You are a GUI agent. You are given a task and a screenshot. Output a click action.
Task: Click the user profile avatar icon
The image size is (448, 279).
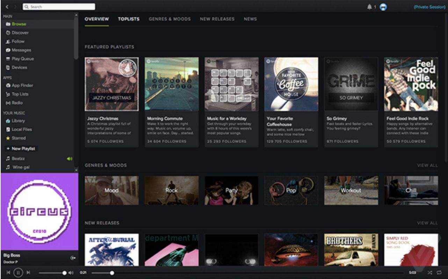point(383,7)
